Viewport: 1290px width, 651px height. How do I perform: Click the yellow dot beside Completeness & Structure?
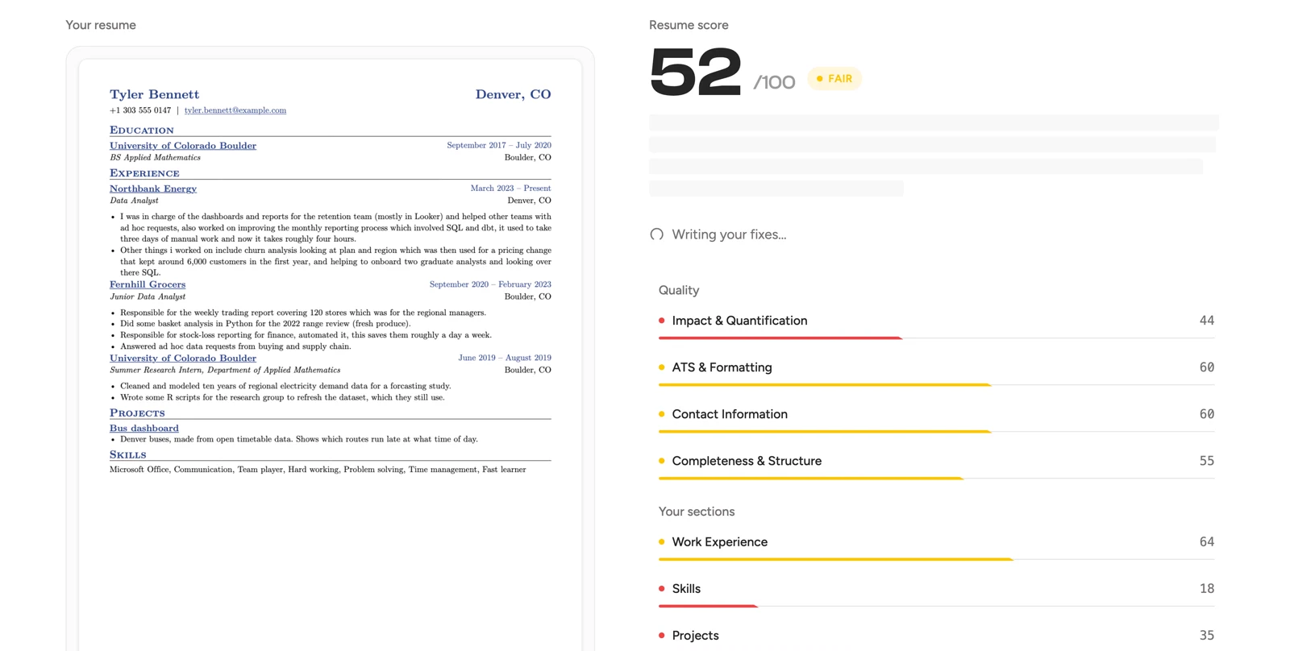[662, 461]
